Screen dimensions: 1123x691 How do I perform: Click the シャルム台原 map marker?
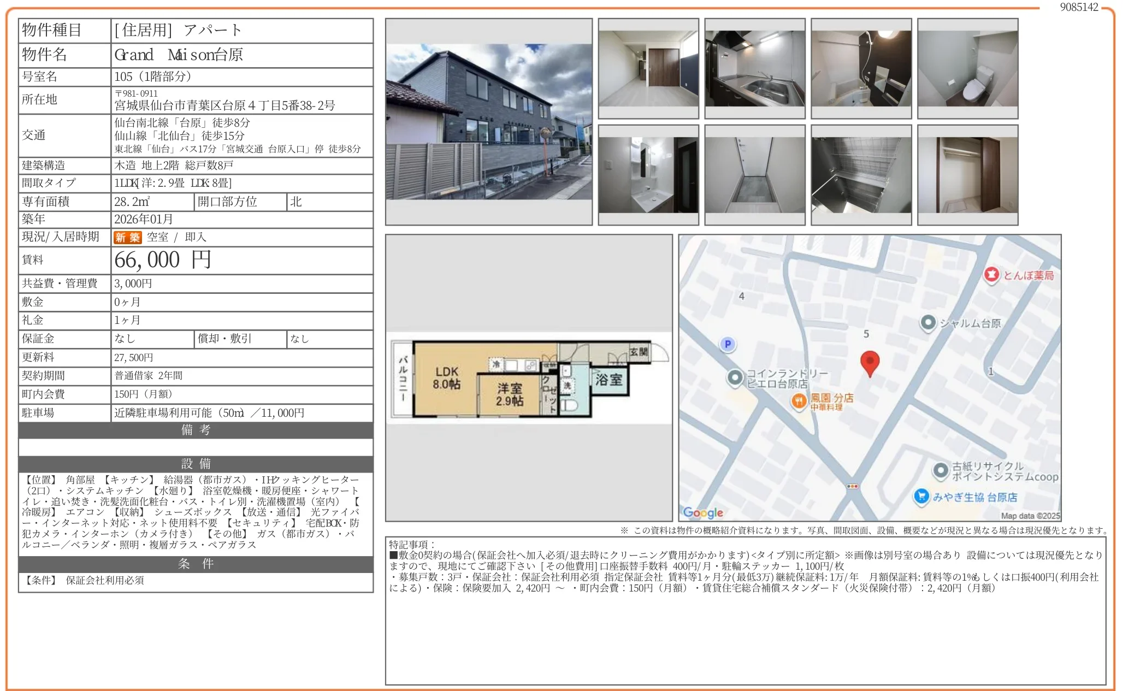tap(927, 323)
